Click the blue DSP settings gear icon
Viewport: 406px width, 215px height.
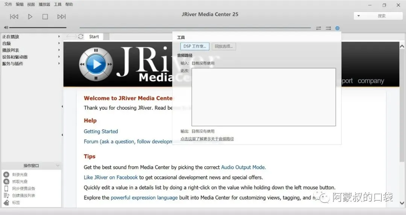(x=337, y=28)
